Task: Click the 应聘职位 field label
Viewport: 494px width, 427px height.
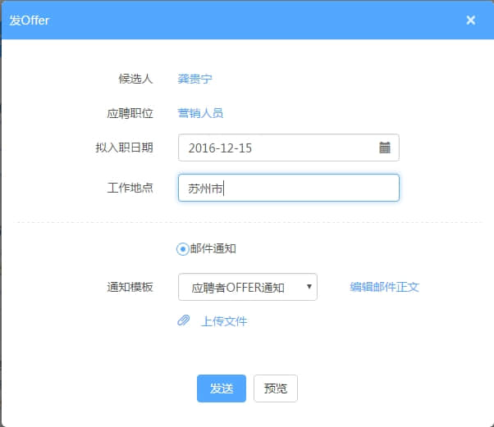Action: 130,113
